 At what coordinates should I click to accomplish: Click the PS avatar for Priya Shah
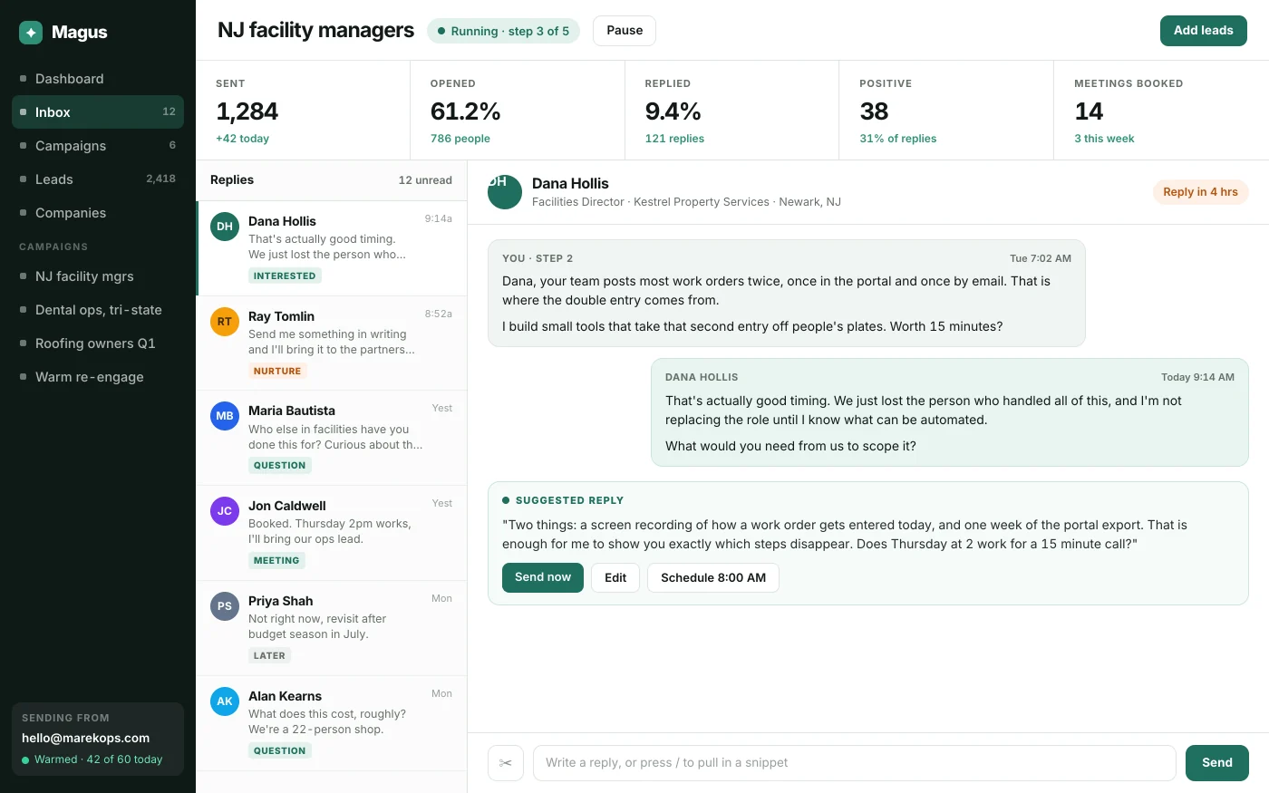tap(225, 606)
